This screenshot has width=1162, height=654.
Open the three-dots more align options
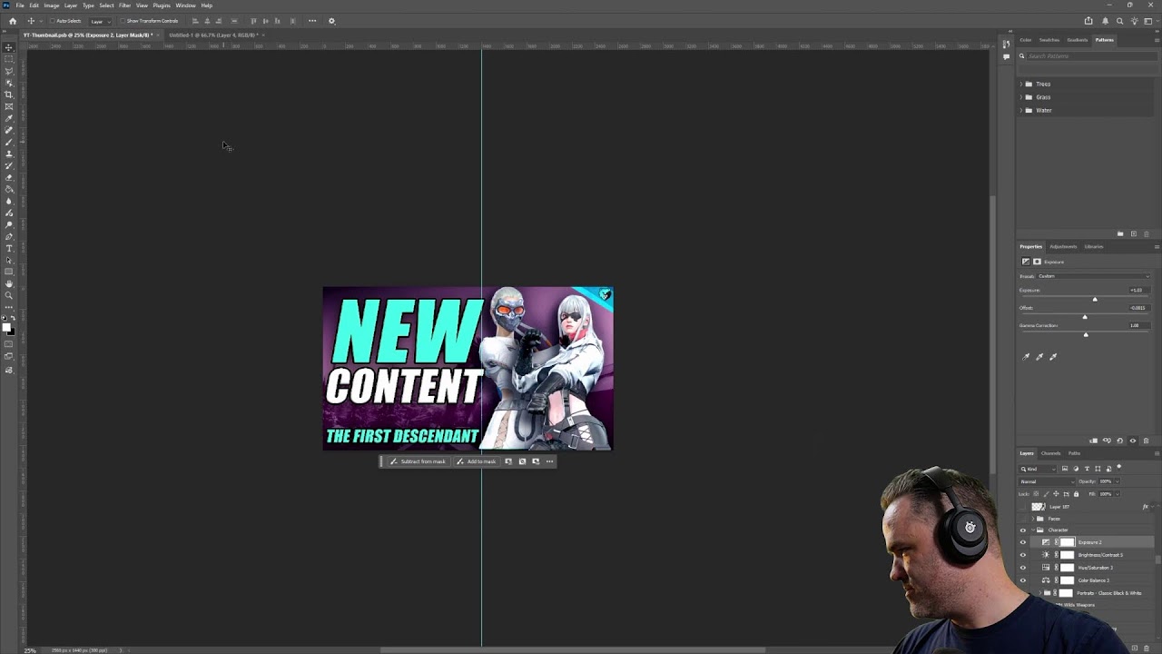click(x=312, y=21)
